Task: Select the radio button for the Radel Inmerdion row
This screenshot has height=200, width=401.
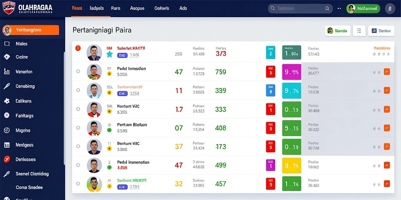Action: click(78, 71)
